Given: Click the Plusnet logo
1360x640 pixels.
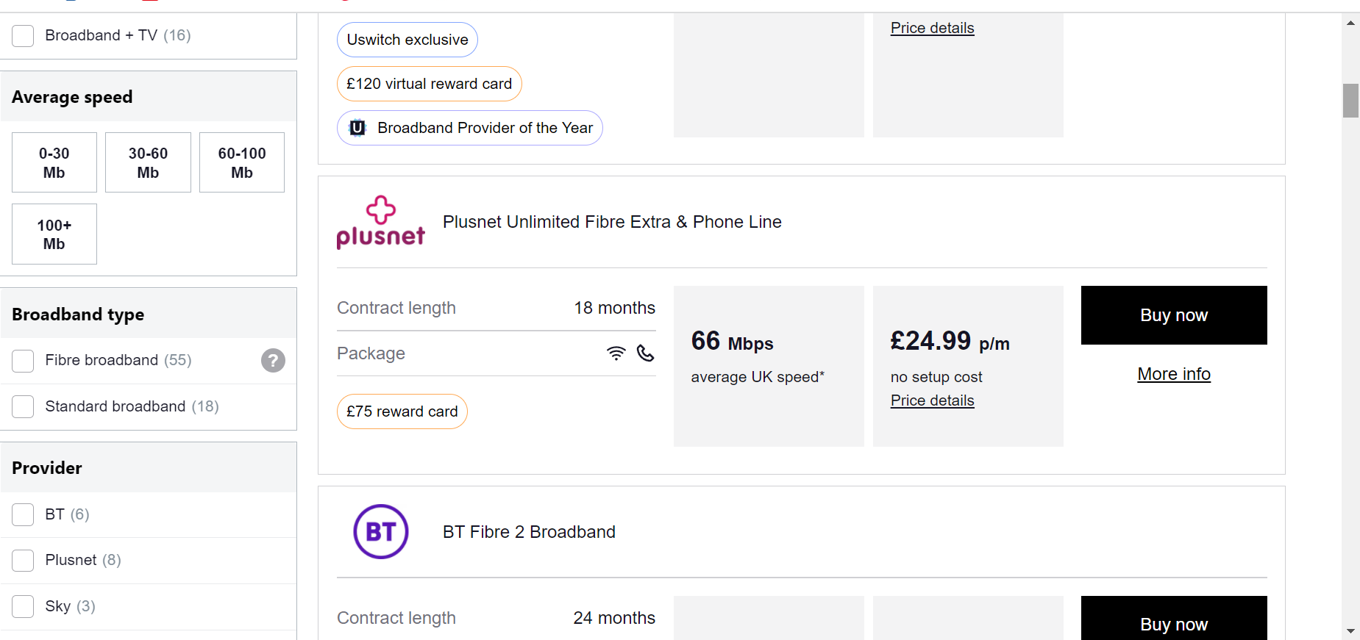Looking at the screenshot, I should click(x=380, y=223).
